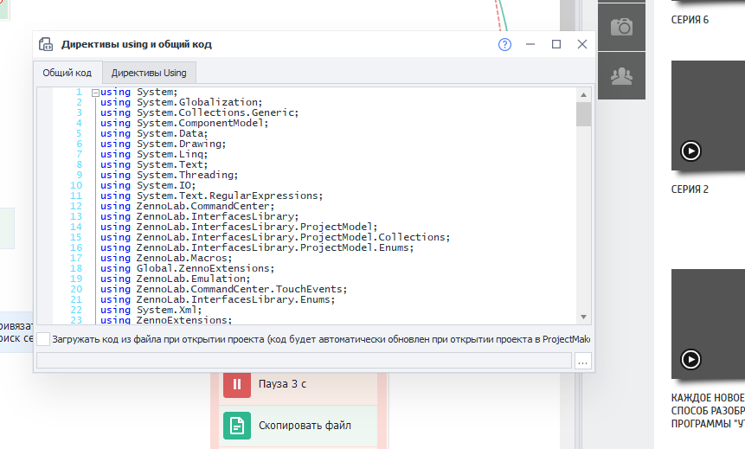Click line 'using System.Collections.Generic;'
745x449 pixels.
[x=200, y=112]
